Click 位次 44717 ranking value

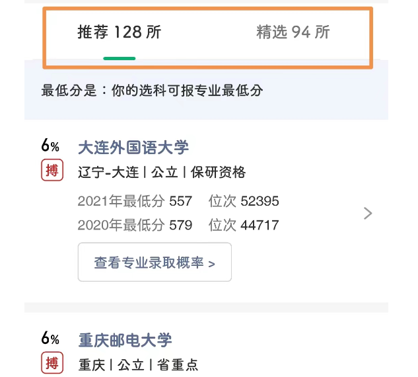pyautogui.click(x=244, y=225)
